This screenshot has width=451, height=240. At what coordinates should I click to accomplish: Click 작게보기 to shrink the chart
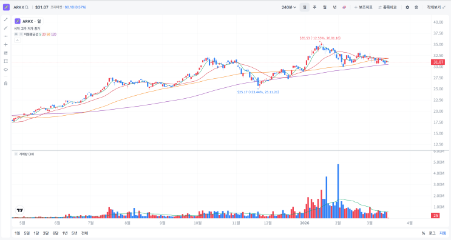[436, 7]
